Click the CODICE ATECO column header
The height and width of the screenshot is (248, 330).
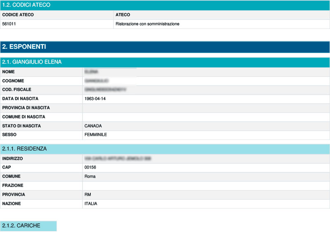[21, 14]
